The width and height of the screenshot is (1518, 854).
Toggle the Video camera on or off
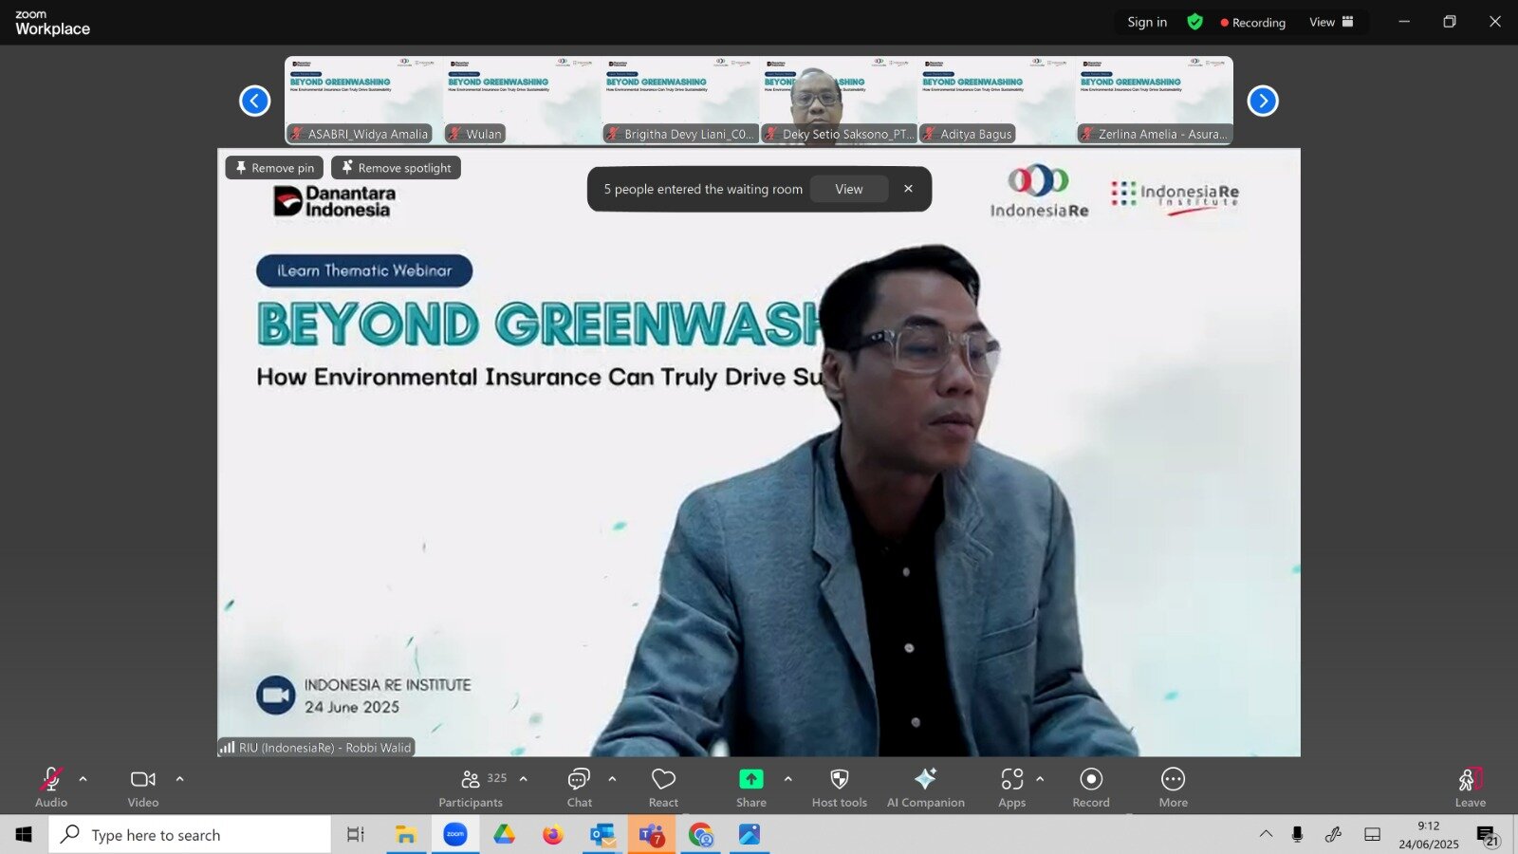coord(143,788)
